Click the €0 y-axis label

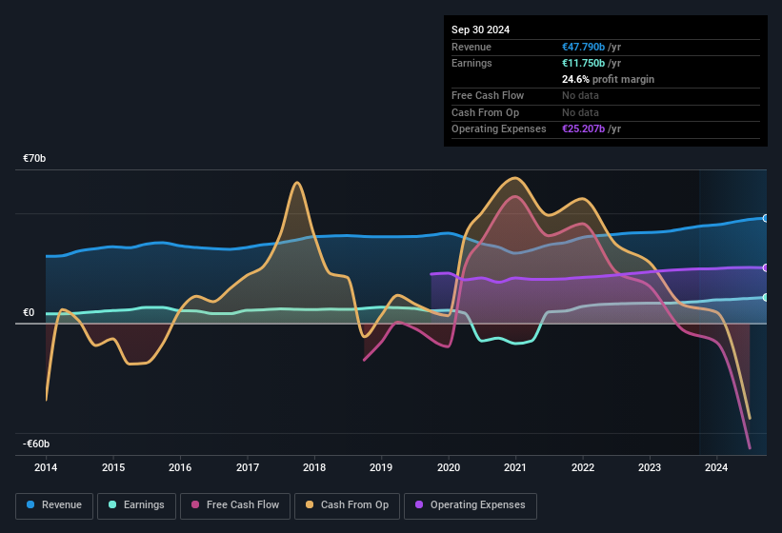[29, 313]
